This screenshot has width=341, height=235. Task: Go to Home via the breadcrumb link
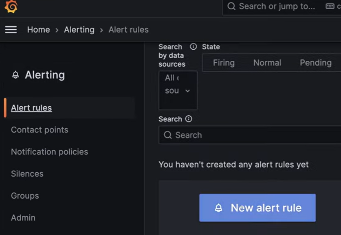[x=38, y=29]
